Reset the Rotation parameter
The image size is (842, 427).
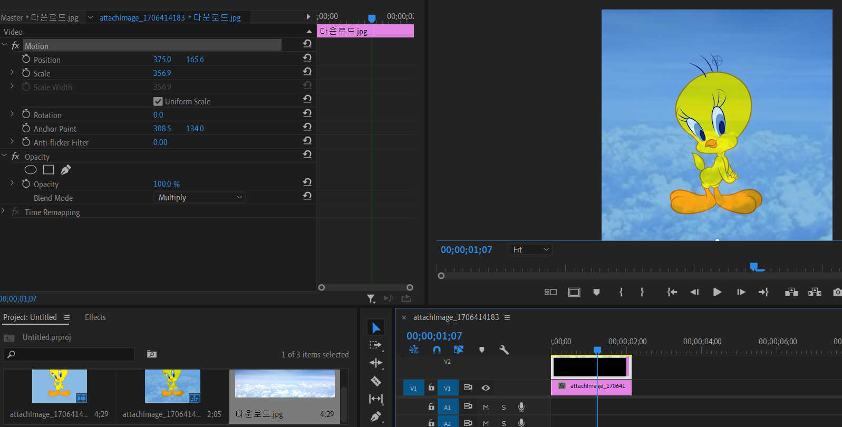point(307,113)
